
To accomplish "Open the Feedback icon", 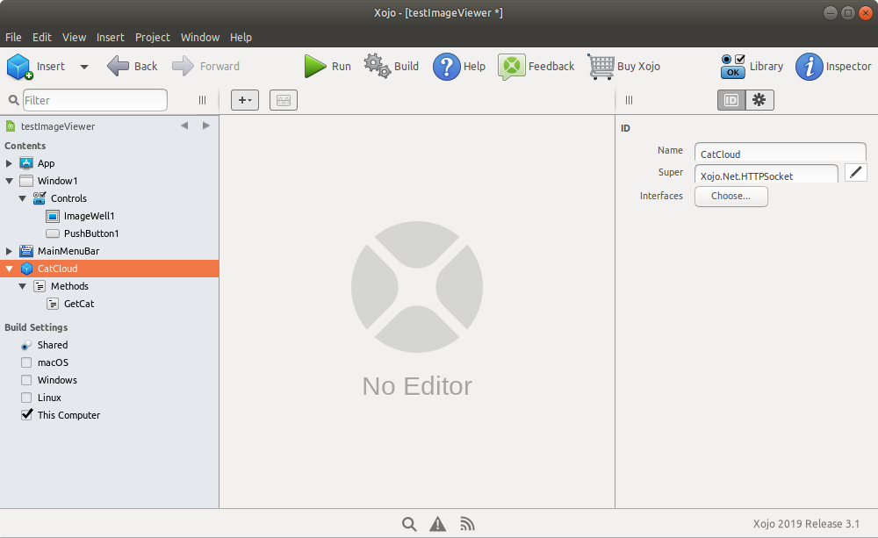I will [x=511, y=67].
